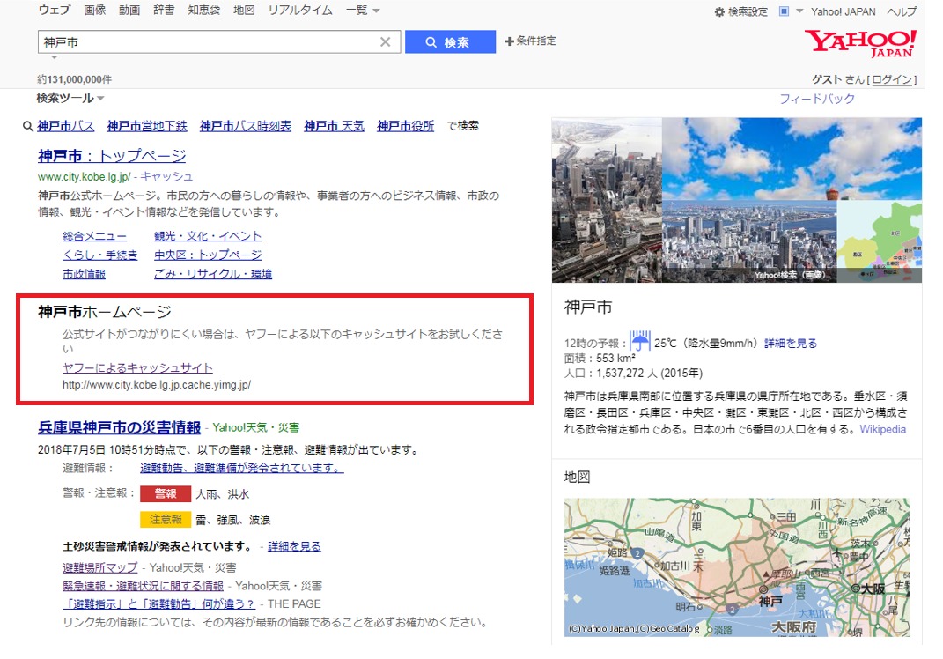Click the red 警報 warning badge
This screenshot has height=659, width=943.
[166, 494]
